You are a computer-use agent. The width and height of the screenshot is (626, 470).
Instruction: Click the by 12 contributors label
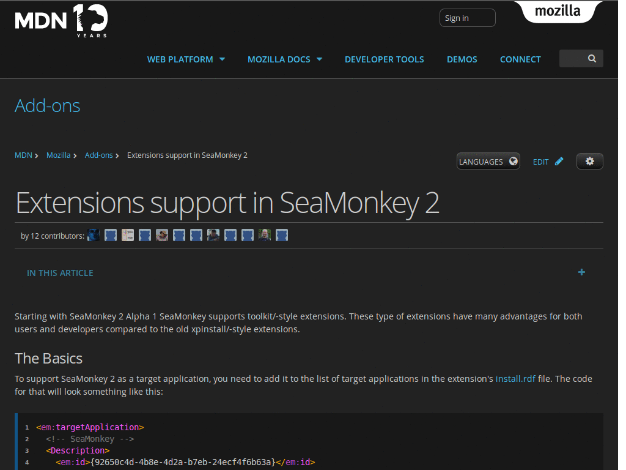pyautogui.click(x=53, y=236)
